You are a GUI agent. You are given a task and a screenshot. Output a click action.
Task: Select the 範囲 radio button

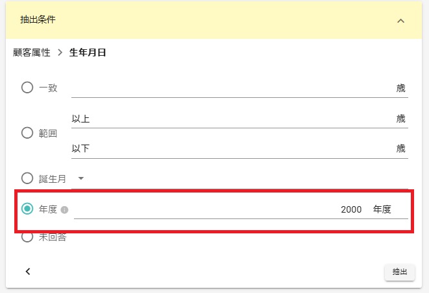pos(27,133)
